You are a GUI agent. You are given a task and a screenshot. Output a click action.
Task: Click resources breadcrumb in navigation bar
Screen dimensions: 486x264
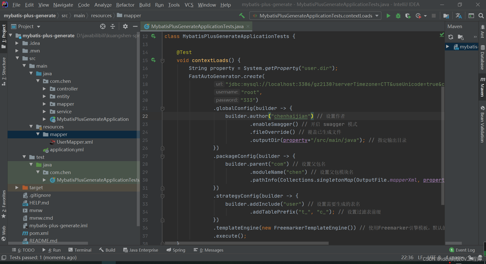(101, 16)
